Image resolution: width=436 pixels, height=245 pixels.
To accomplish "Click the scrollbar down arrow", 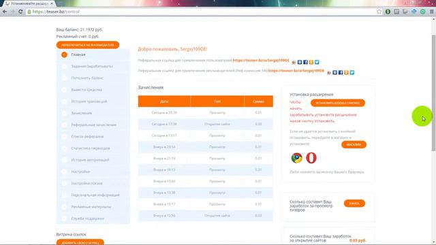I will (x=433, y=242).
